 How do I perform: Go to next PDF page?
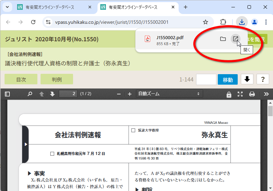52,94
